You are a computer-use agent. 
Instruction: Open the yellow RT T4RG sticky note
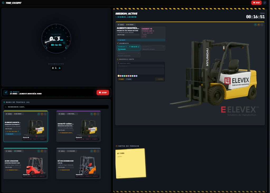(x=131, y=163)
